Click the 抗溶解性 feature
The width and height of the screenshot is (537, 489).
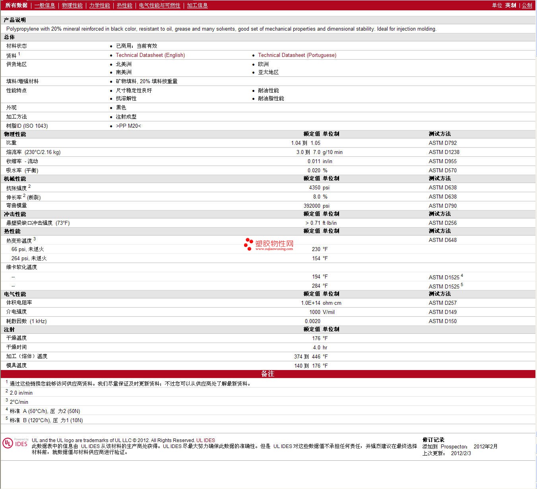click(126, 98)
